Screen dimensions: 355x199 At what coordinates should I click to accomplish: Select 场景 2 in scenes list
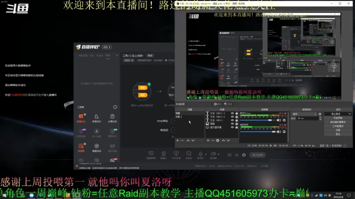[189, 117]
